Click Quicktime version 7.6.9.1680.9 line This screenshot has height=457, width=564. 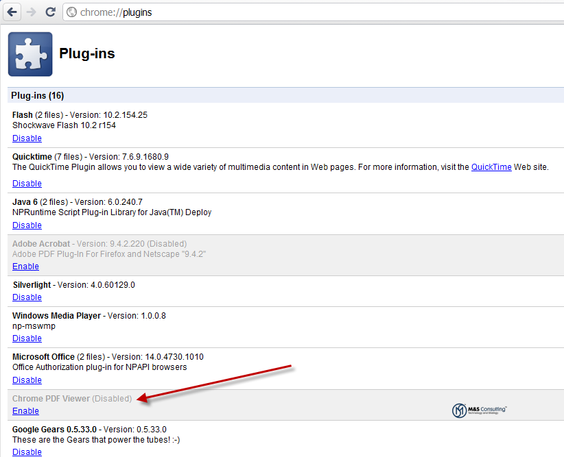[x=91, y=157]
